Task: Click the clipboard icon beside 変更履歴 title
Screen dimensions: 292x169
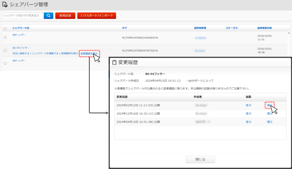Action: (114, 62)
